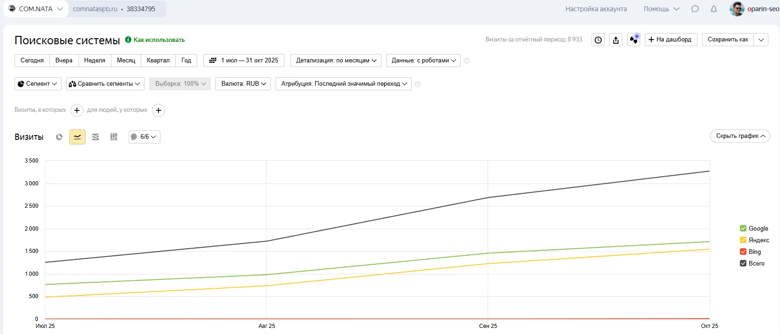Select the Квартал period tab
The width and height of the screenshot is (780, 334).
point(158,61)
